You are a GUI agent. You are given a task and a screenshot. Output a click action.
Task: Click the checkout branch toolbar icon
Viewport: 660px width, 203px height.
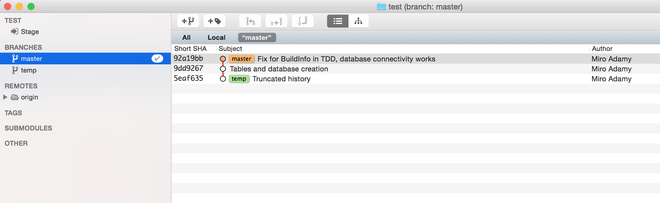pos(250,21)
